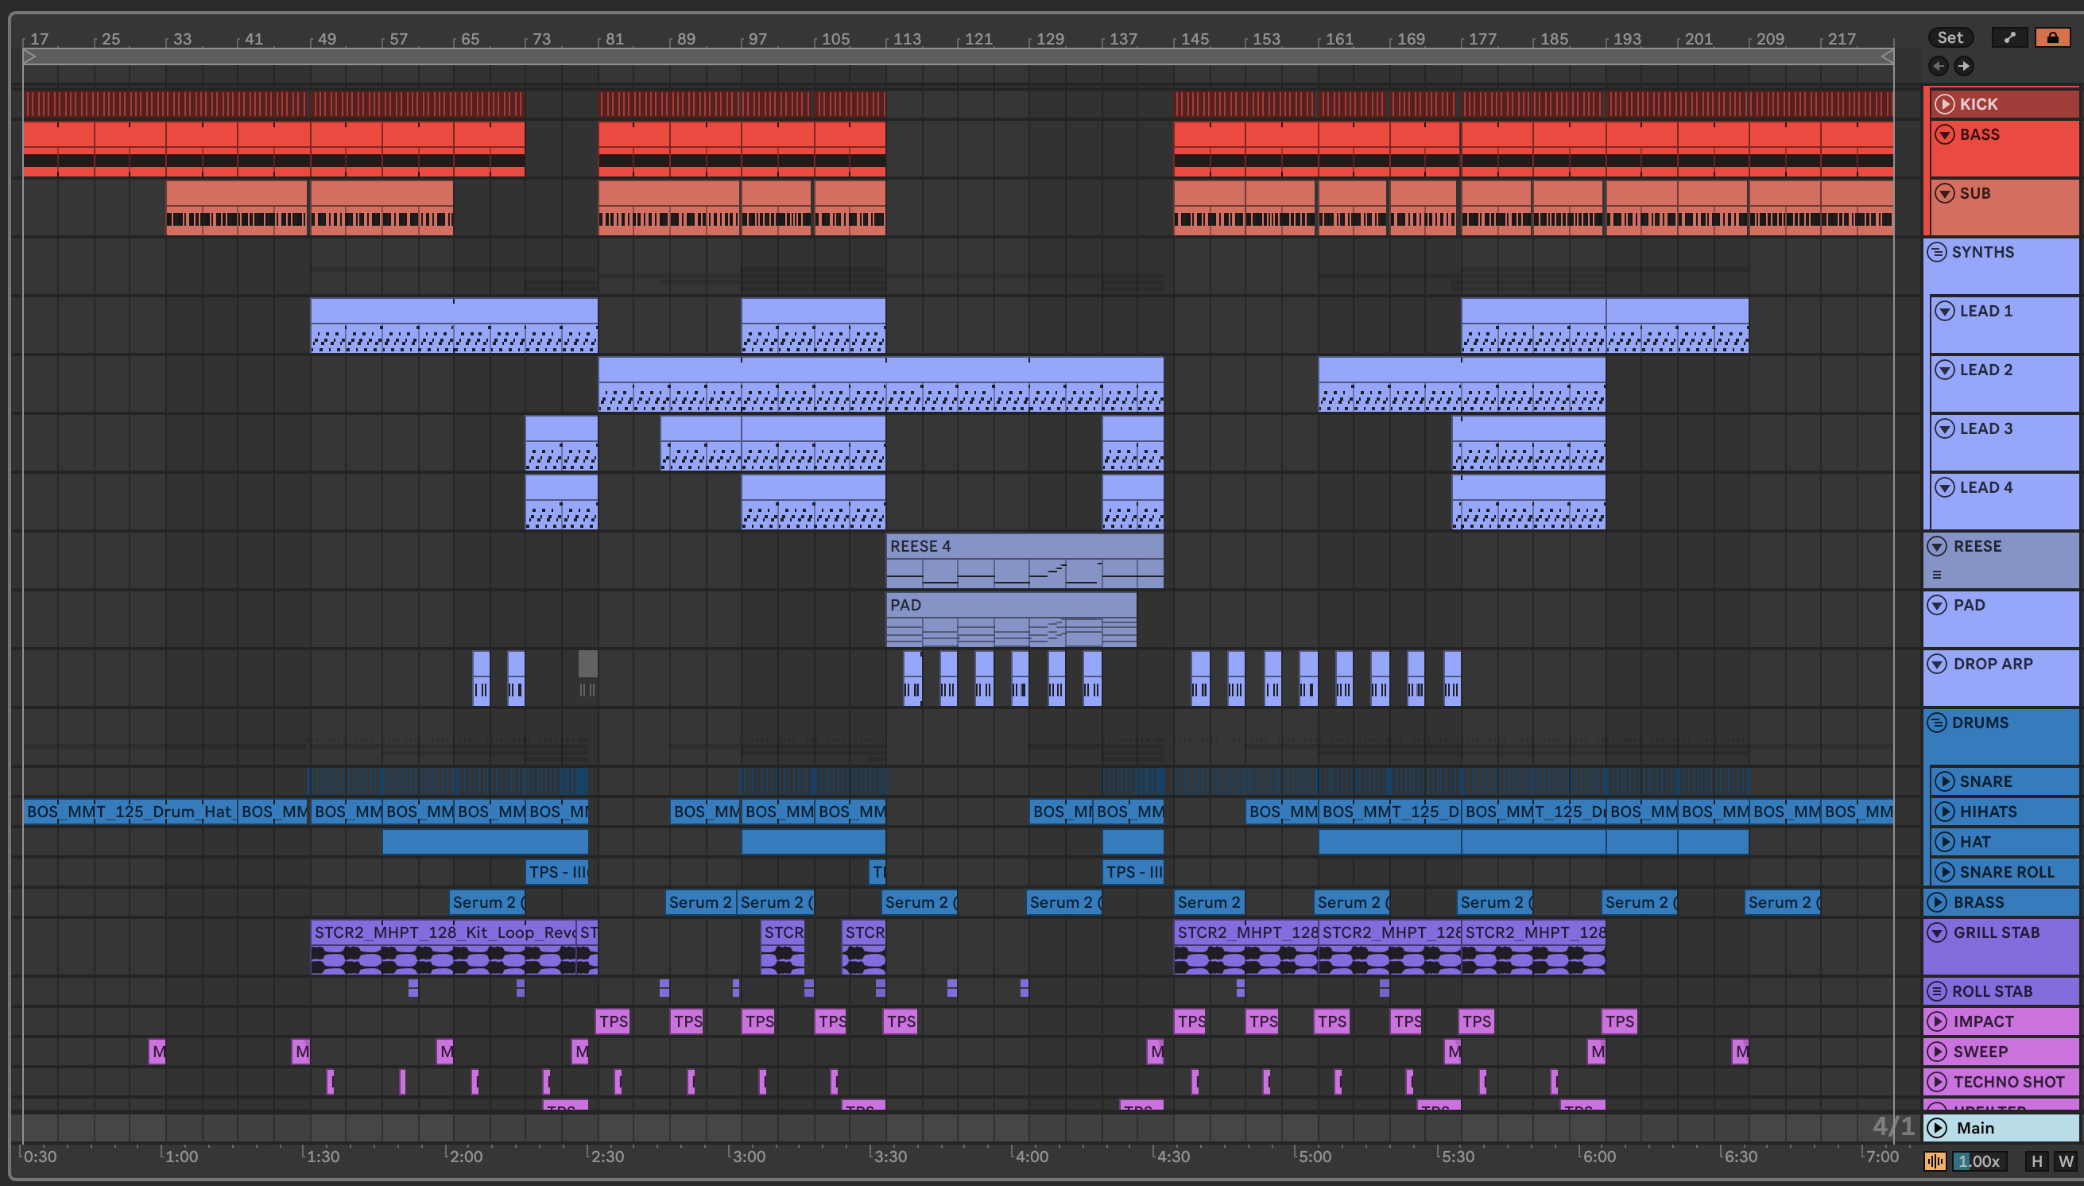Jump to previous locator arrow

[1939, 66]
